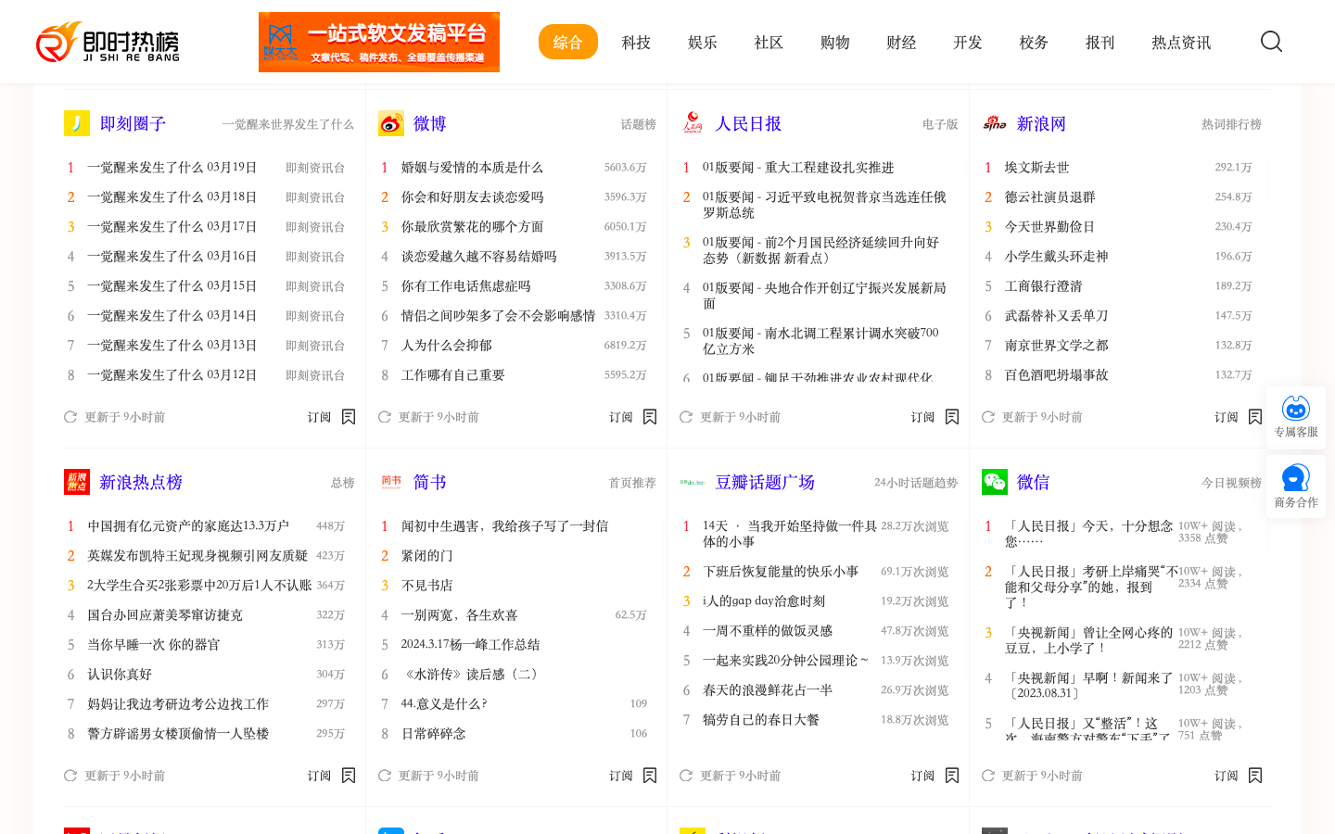The image size is (1335, 834).
Task: Refresh the 微博 list icon
Action: pyautogui.click(x=385, y=417)
